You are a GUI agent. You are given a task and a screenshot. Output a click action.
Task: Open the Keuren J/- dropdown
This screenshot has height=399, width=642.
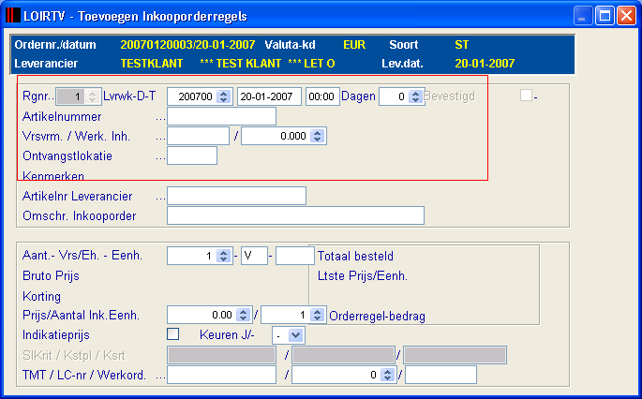coord(295,335)
